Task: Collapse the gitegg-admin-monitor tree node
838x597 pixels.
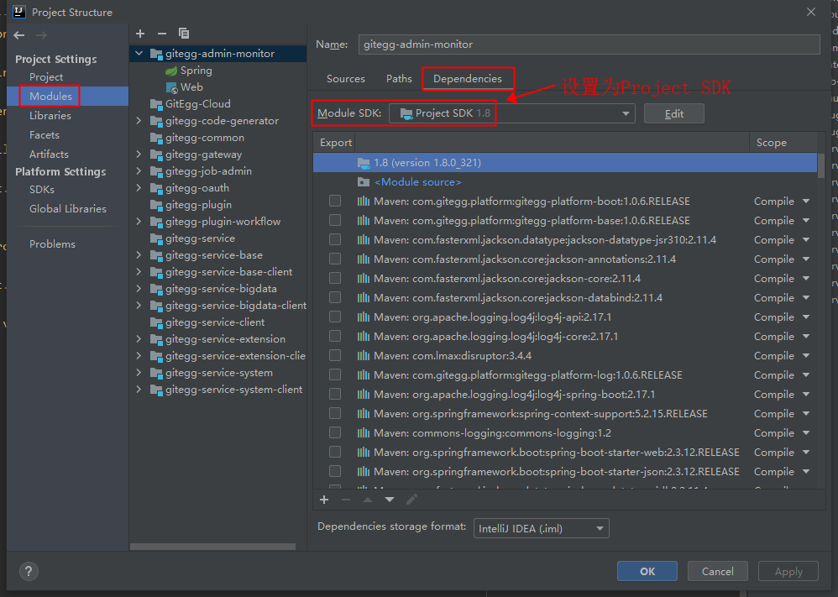Action: [x=139, y=54]
